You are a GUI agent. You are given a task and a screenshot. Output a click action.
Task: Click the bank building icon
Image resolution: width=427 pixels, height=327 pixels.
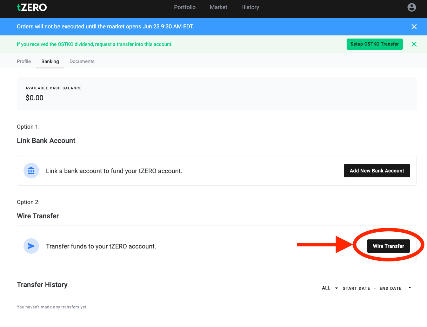(x=31, y=171)
